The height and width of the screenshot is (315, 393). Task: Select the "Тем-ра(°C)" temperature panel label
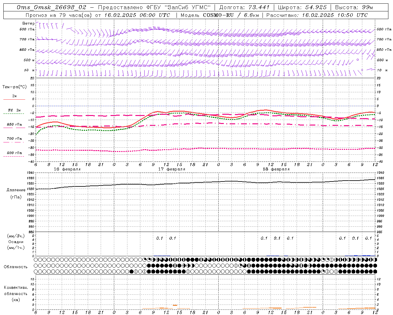point(14,87)
